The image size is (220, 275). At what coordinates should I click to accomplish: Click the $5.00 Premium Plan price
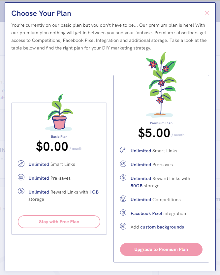click(154, 133)
